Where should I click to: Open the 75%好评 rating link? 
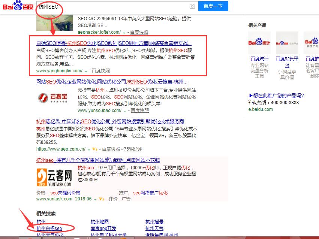(x=133, y=149)
